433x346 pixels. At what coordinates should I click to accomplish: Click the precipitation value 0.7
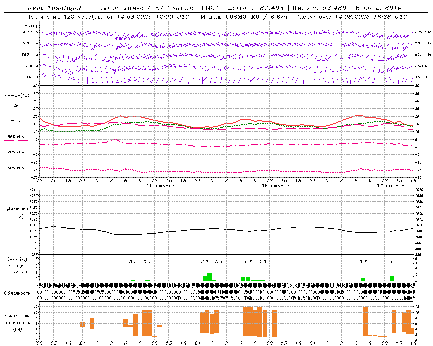click(363, 262)
